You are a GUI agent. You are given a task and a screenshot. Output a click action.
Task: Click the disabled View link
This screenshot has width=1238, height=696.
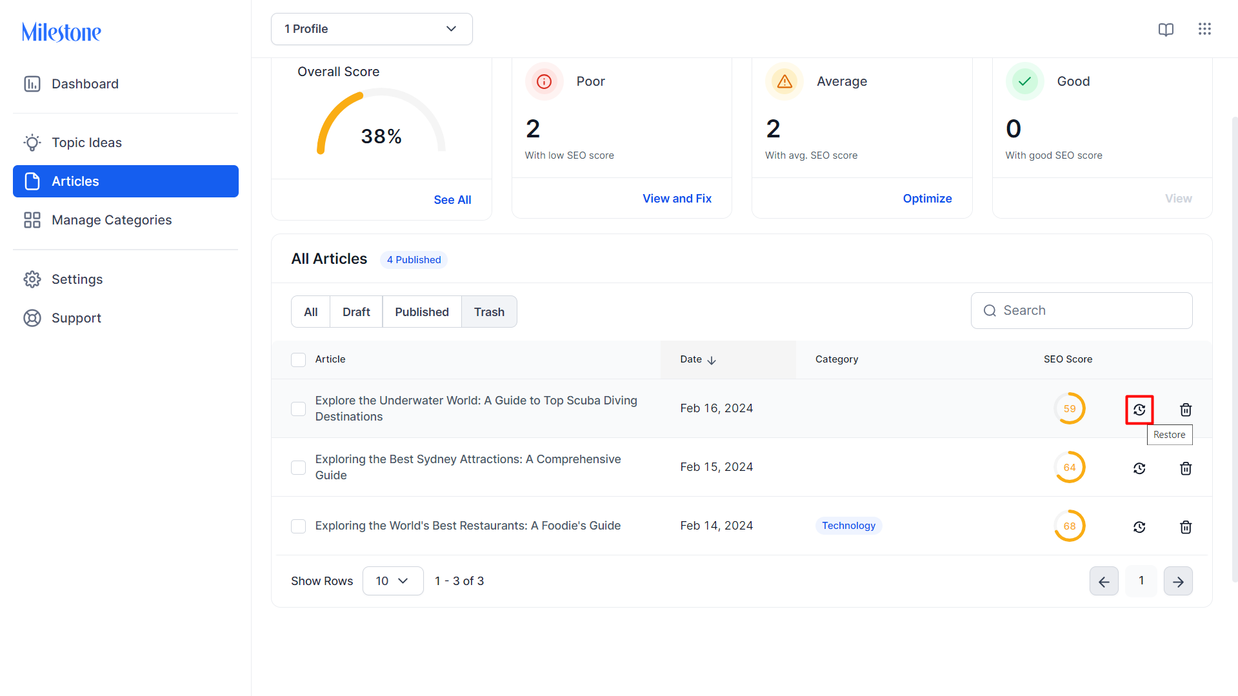tap(1178, 199)
